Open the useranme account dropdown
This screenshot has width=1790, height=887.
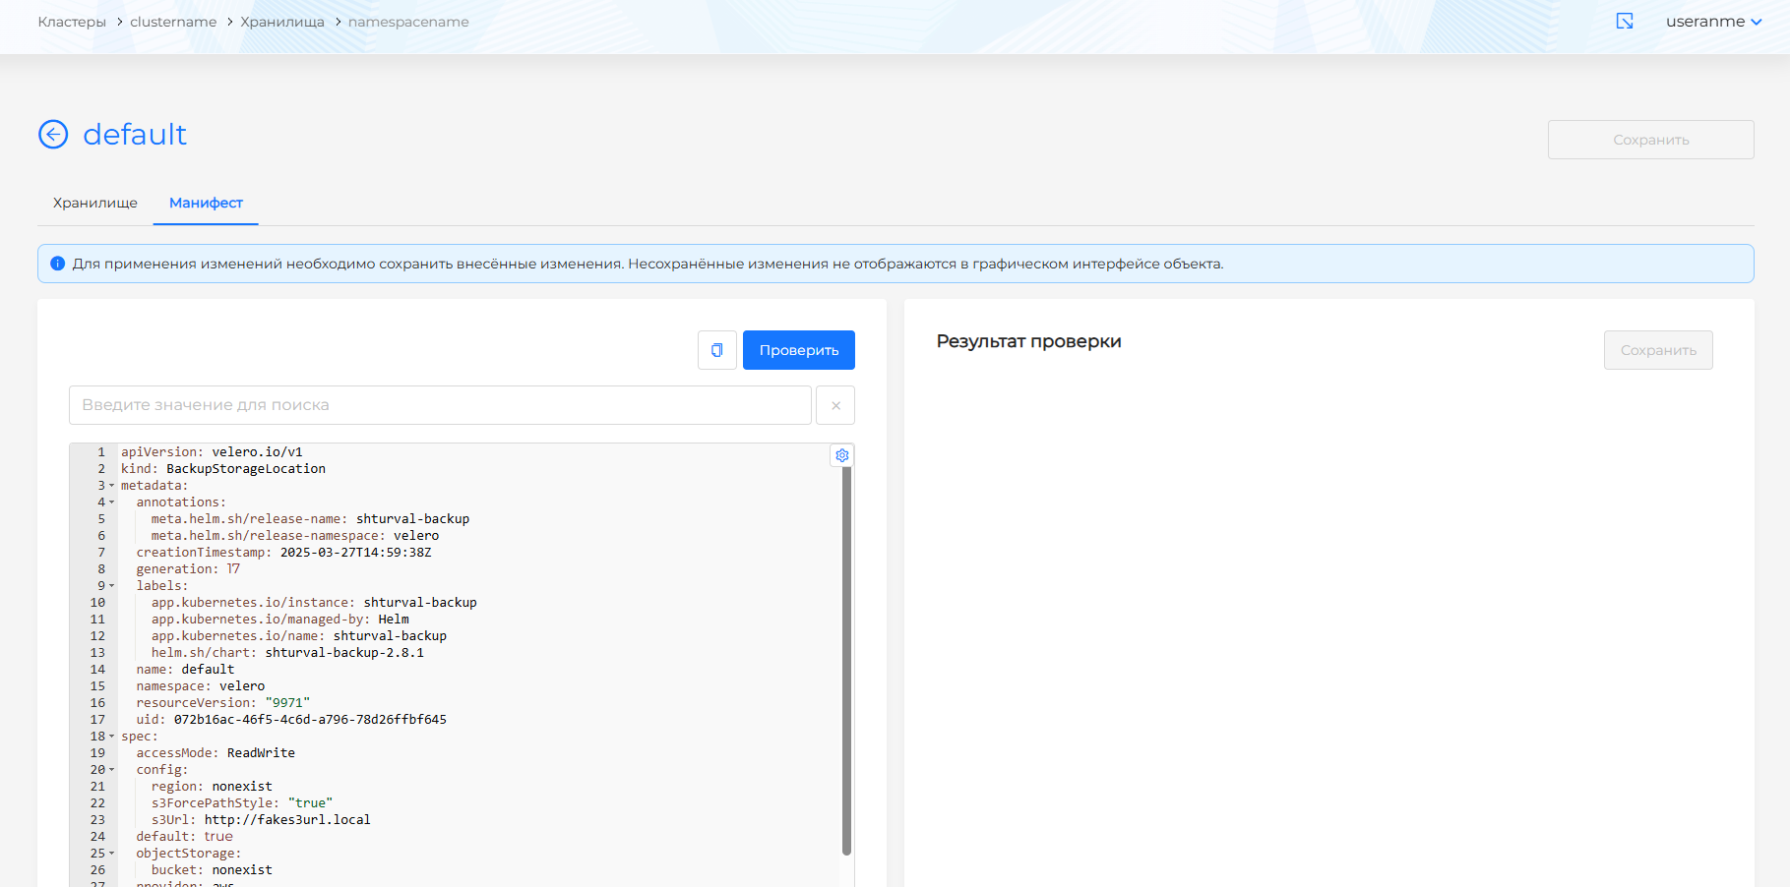tap(1713, 22)
